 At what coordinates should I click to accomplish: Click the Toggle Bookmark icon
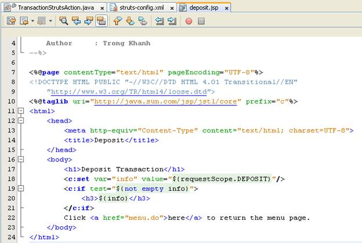(x=143, y=21)
